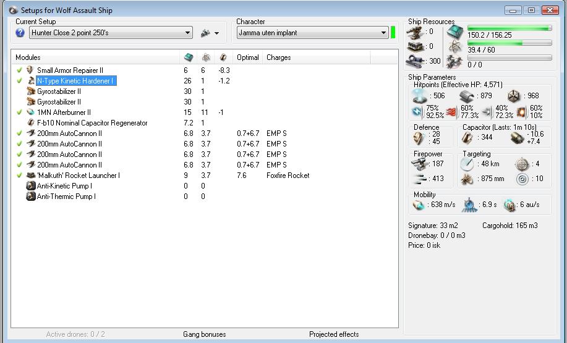Viewport: 567px width, 343px height.
Task: Click the calibration icon showing 300
Action: [x=415, y=61]
